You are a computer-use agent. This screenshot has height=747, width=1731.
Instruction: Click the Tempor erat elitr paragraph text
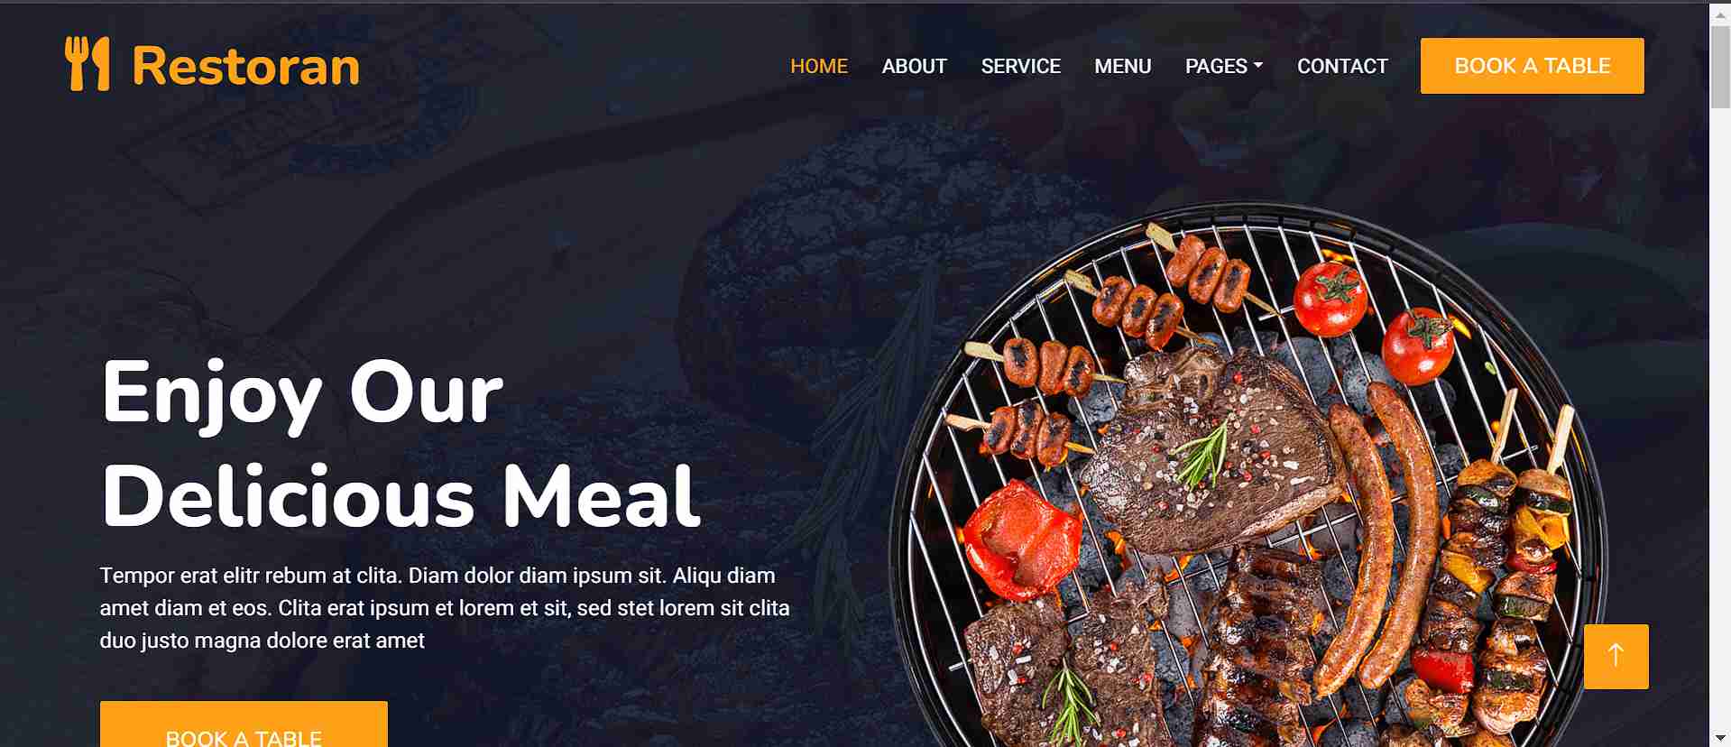445,608
